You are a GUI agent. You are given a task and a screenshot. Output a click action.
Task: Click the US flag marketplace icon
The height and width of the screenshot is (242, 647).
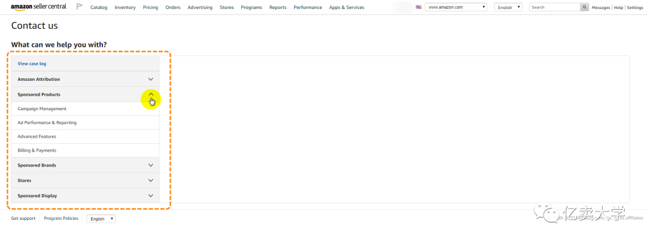pos(418,7)
